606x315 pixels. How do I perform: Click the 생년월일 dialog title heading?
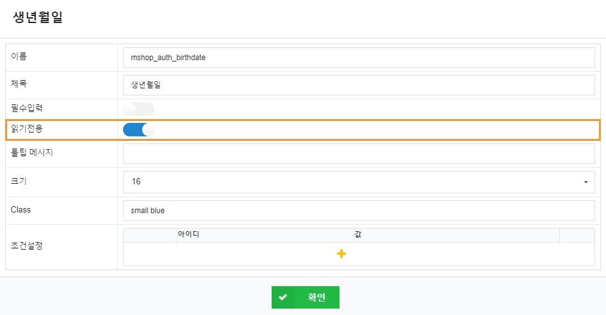click(x=38, y=18)
